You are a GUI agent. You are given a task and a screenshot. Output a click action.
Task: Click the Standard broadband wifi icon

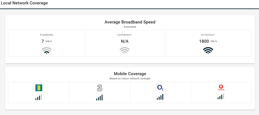(47, 51)
